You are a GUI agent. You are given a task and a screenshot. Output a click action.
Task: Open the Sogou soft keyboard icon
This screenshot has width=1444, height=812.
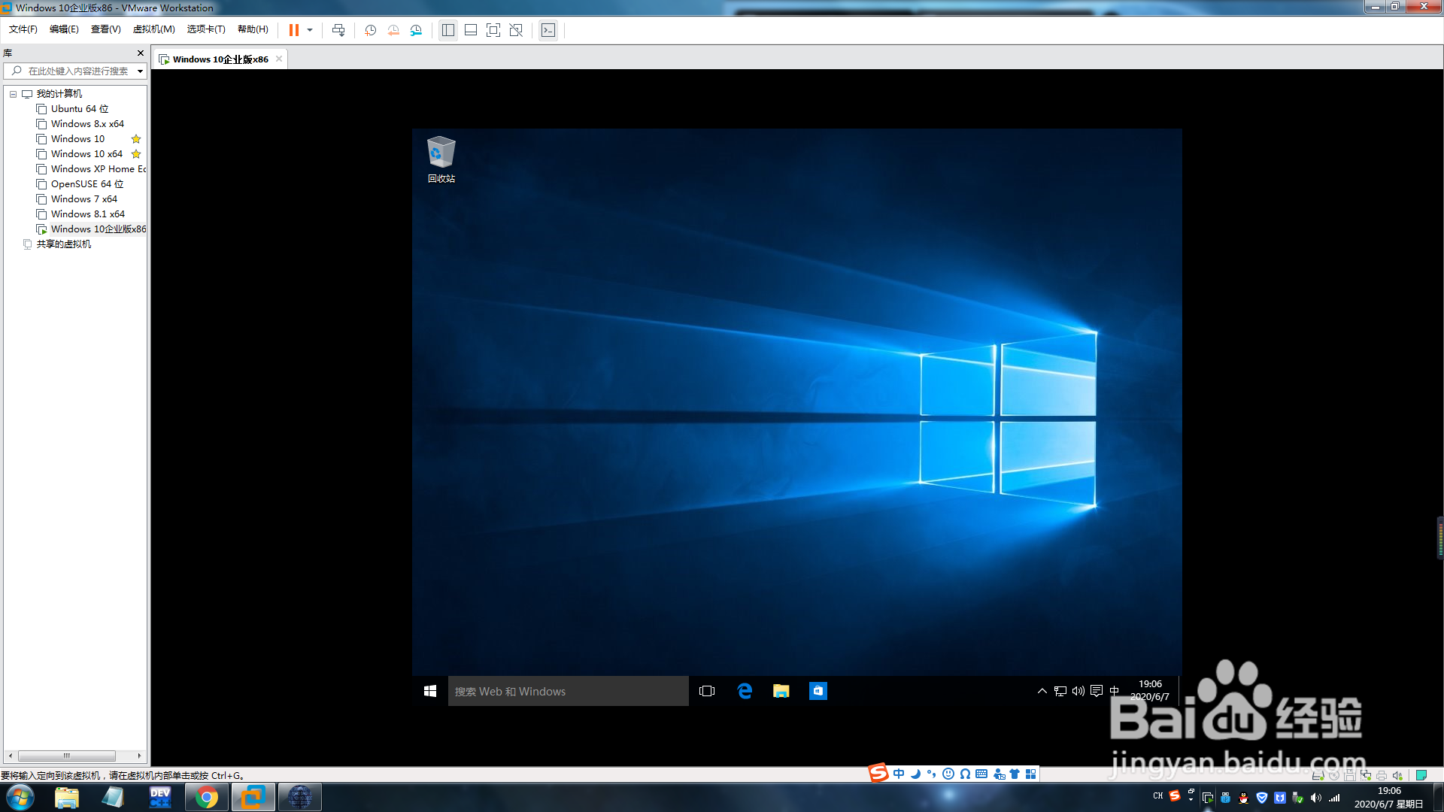[981, 774]
